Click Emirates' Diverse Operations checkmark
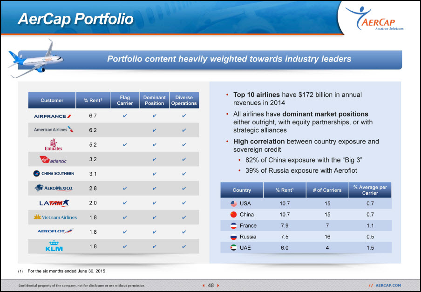421x292 pixels. pos(184,145)
